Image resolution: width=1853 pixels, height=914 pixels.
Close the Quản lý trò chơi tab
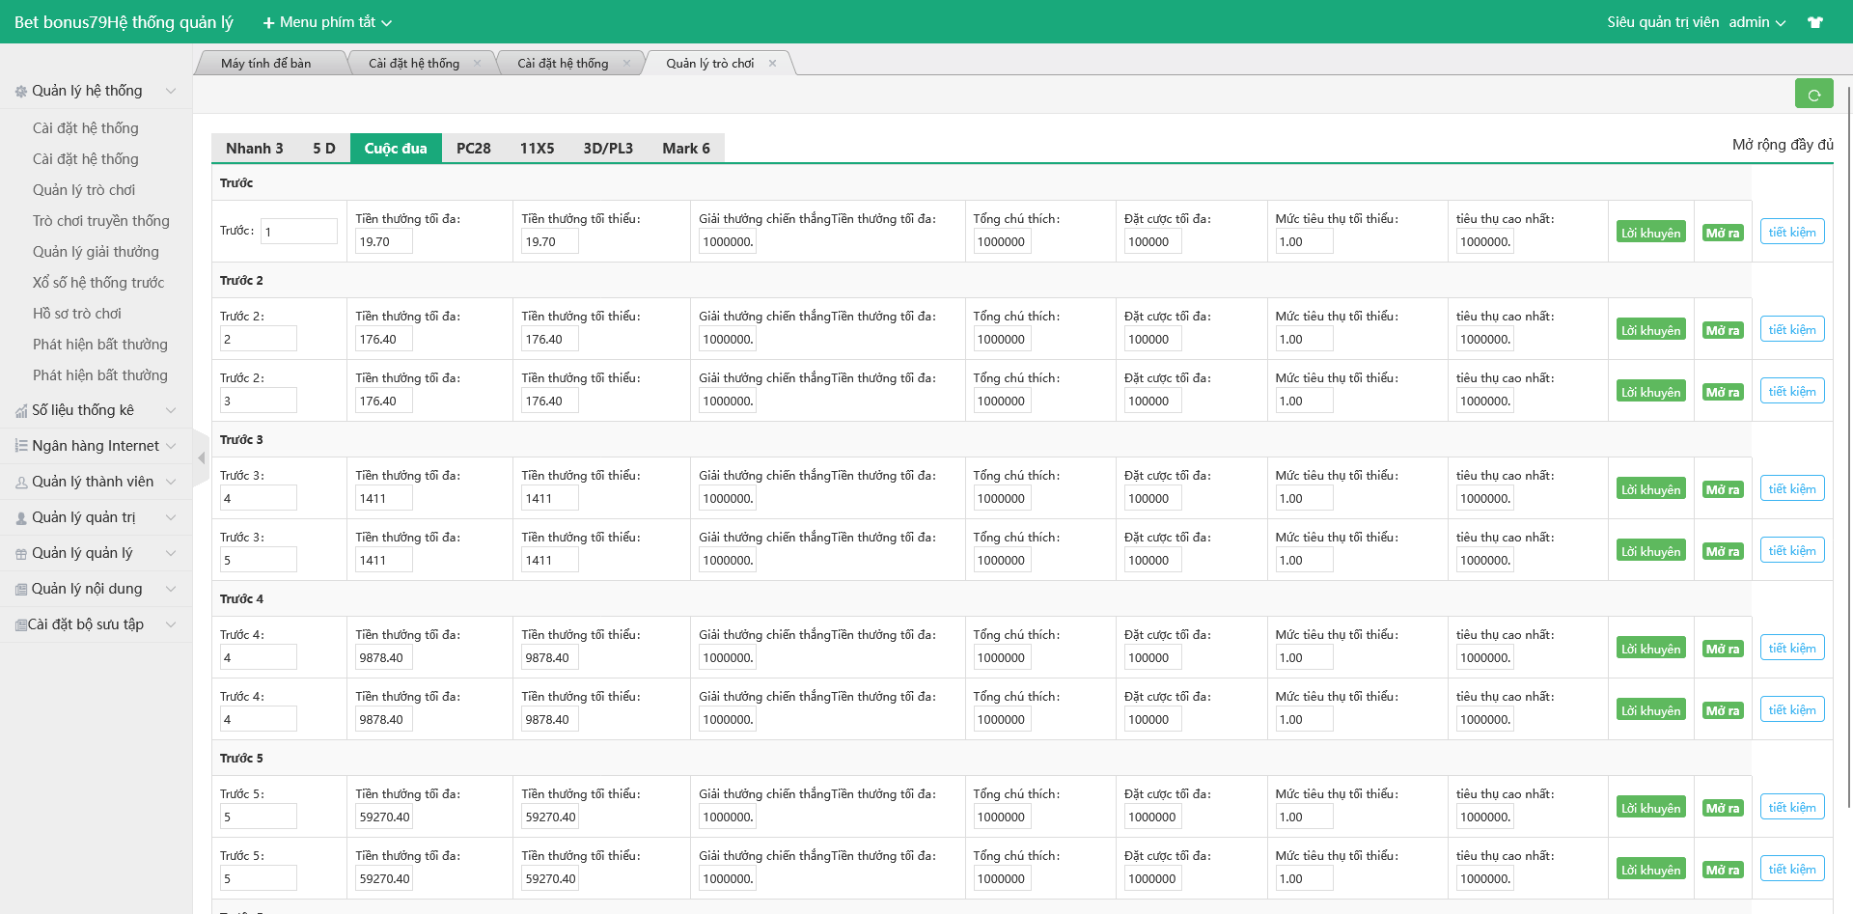pyautogui.click(x=772, y=64)
